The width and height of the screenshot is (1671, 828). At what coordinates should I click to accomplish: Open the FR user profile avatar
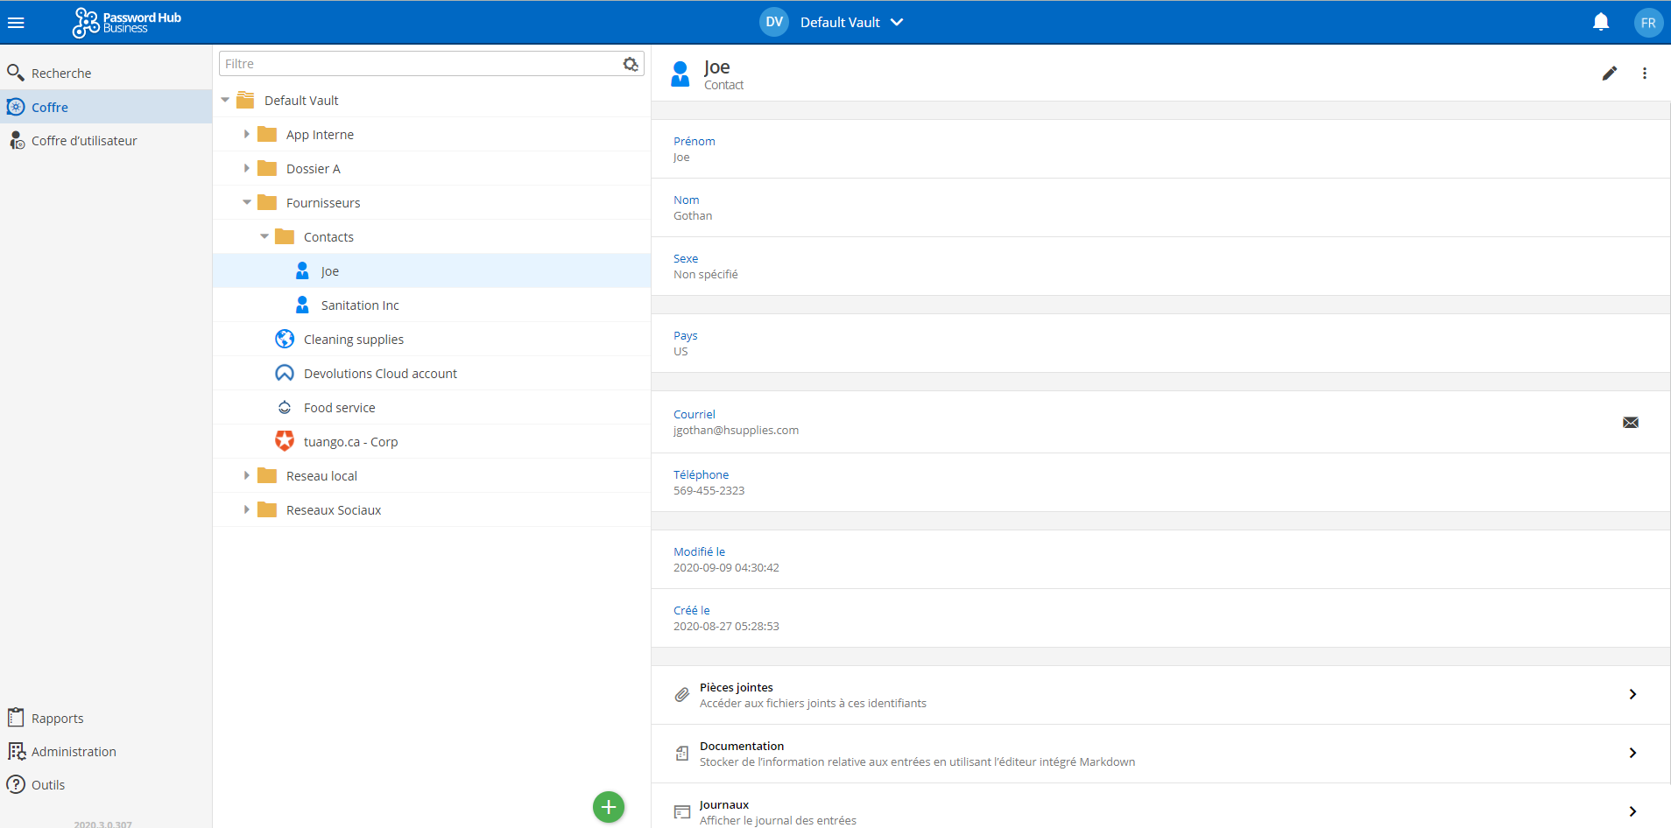[1647, 23]
